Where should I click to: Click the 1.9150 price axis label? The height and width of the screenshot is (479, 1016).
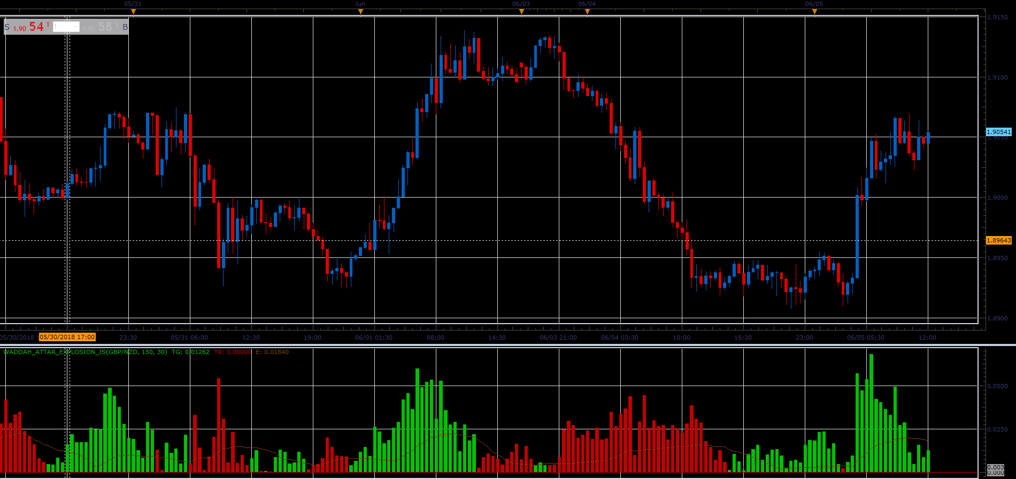pos(997,17)
